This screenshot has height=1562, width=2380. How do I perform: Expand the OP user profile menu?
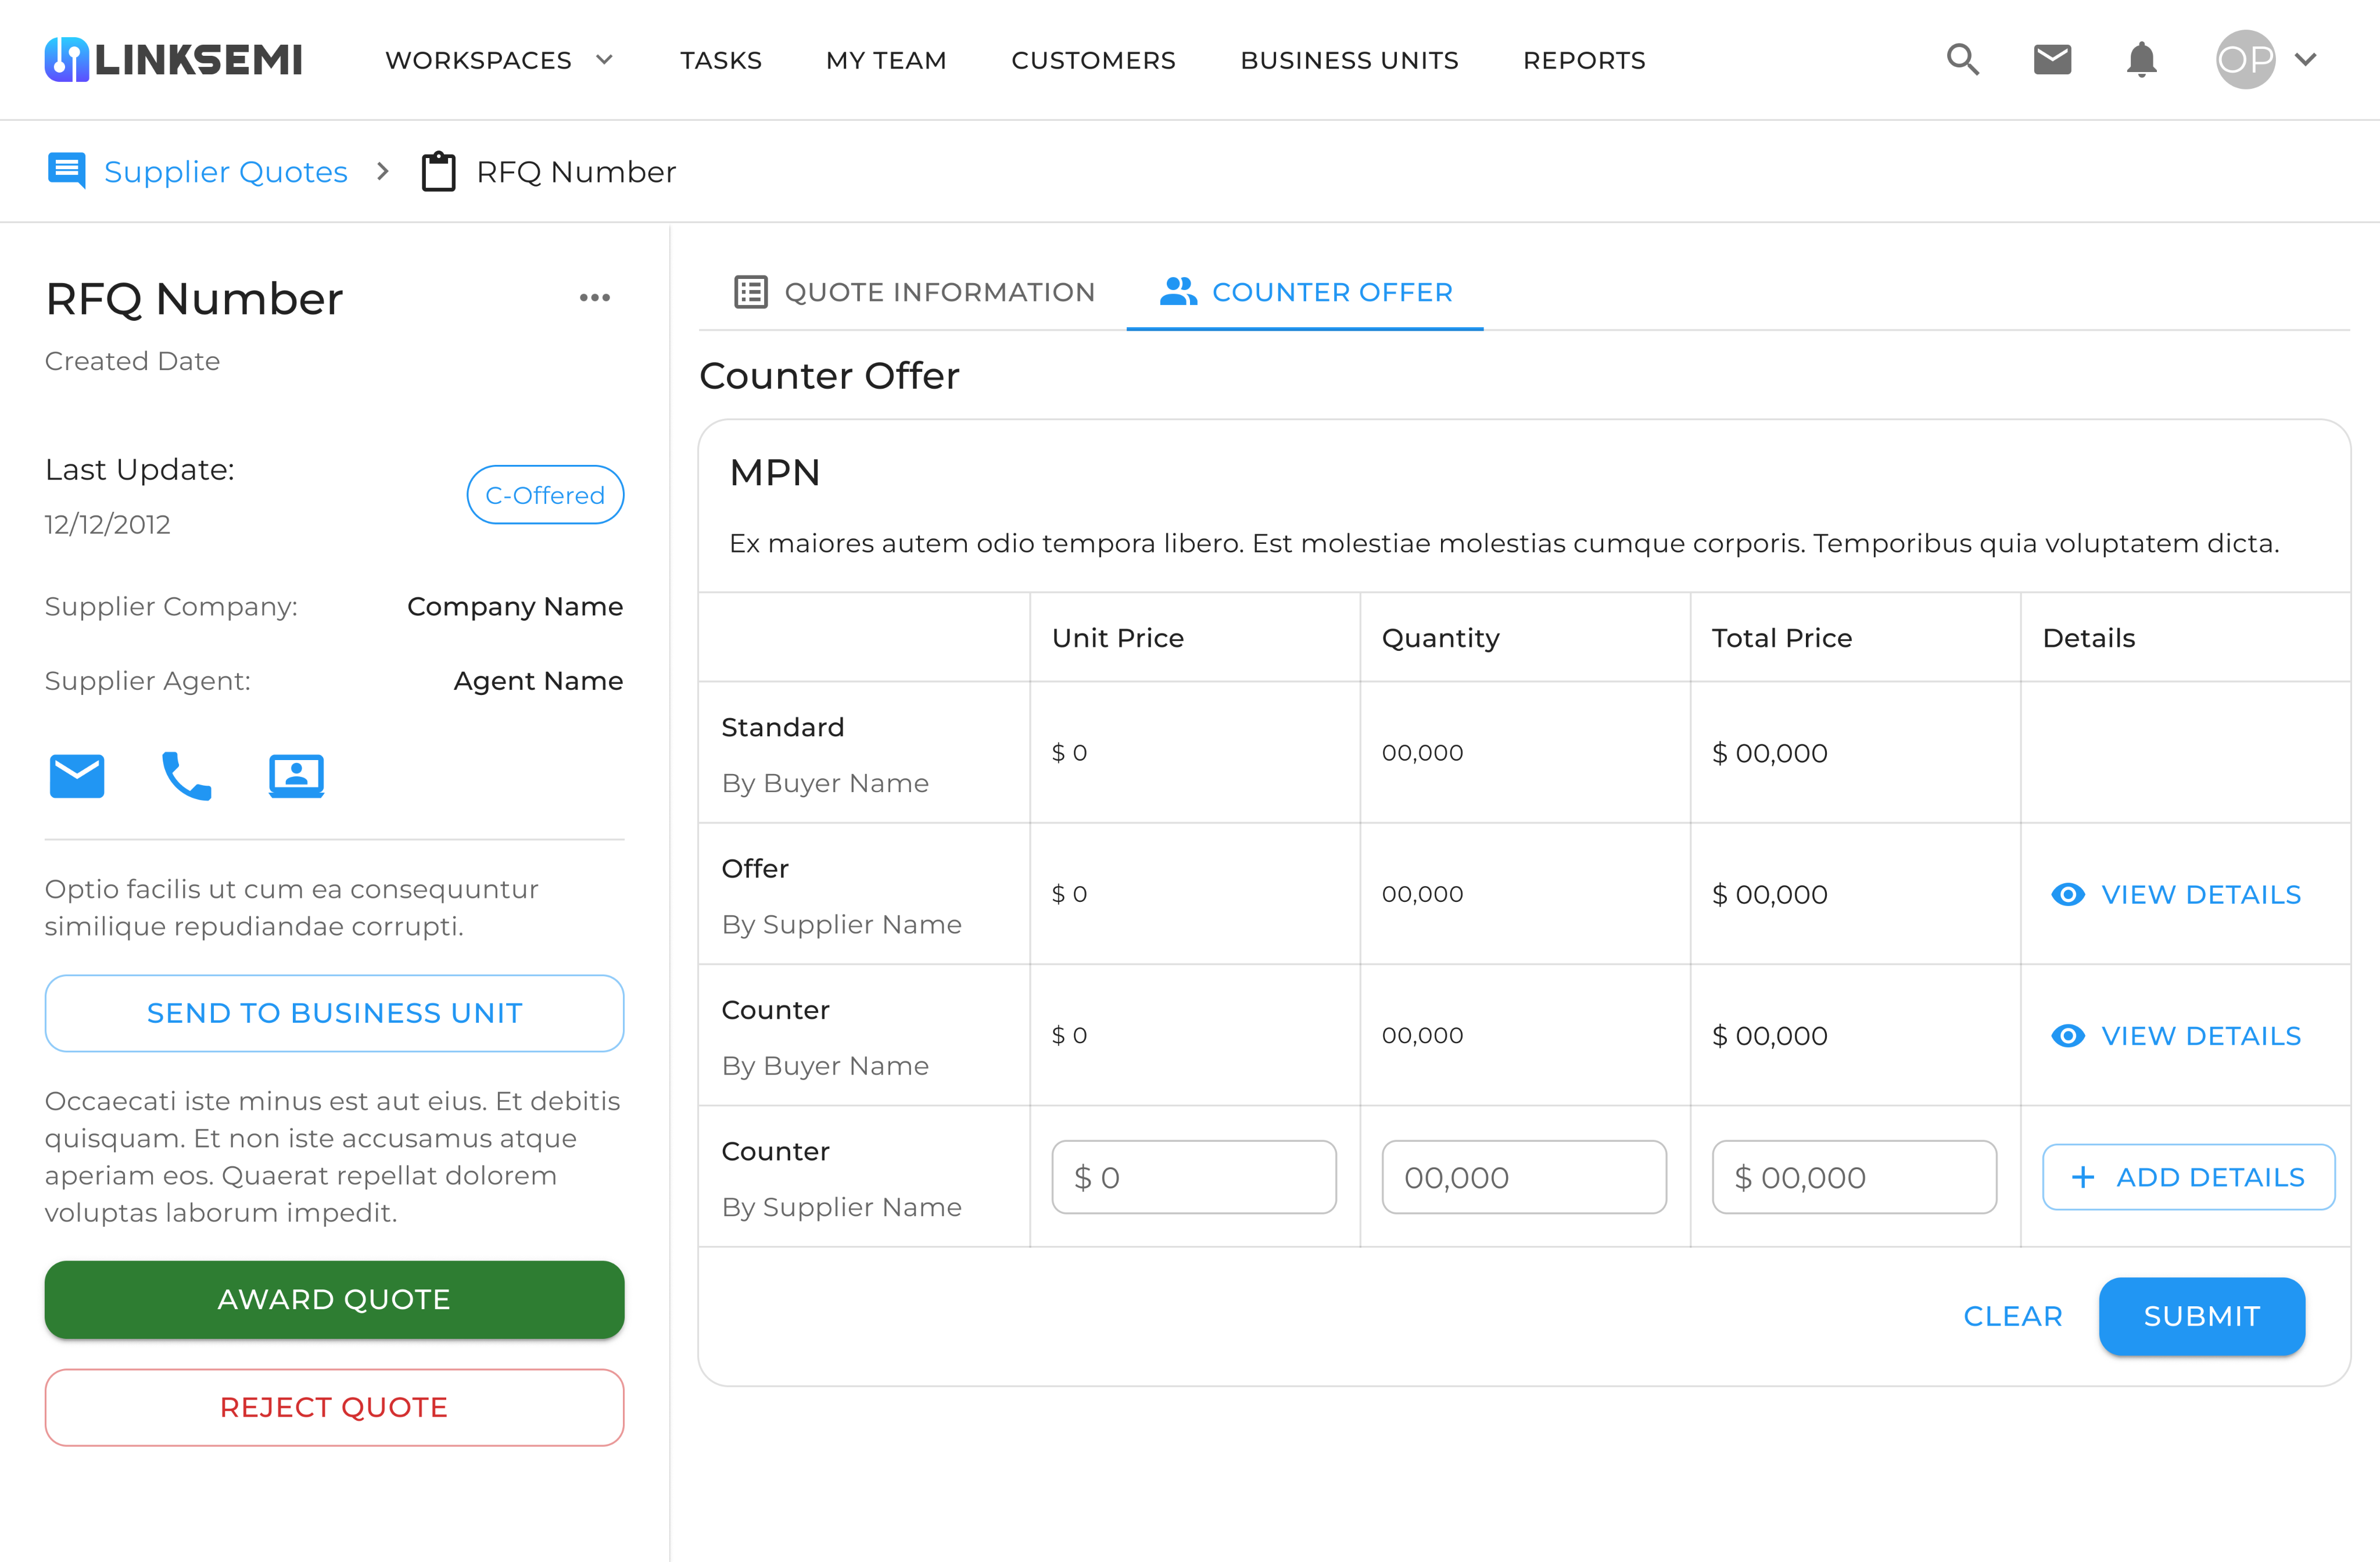tap(2266, 60)
